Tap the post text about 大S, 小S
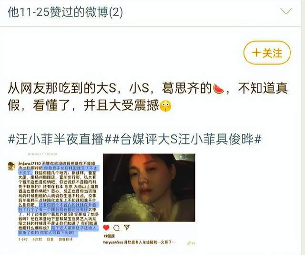Image resolution: width=305 pixels, height=255 pixels. coord(148,97)
